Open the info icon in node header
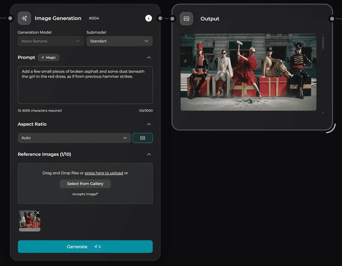This screenshot has width=342, height=266. (149, 18)
